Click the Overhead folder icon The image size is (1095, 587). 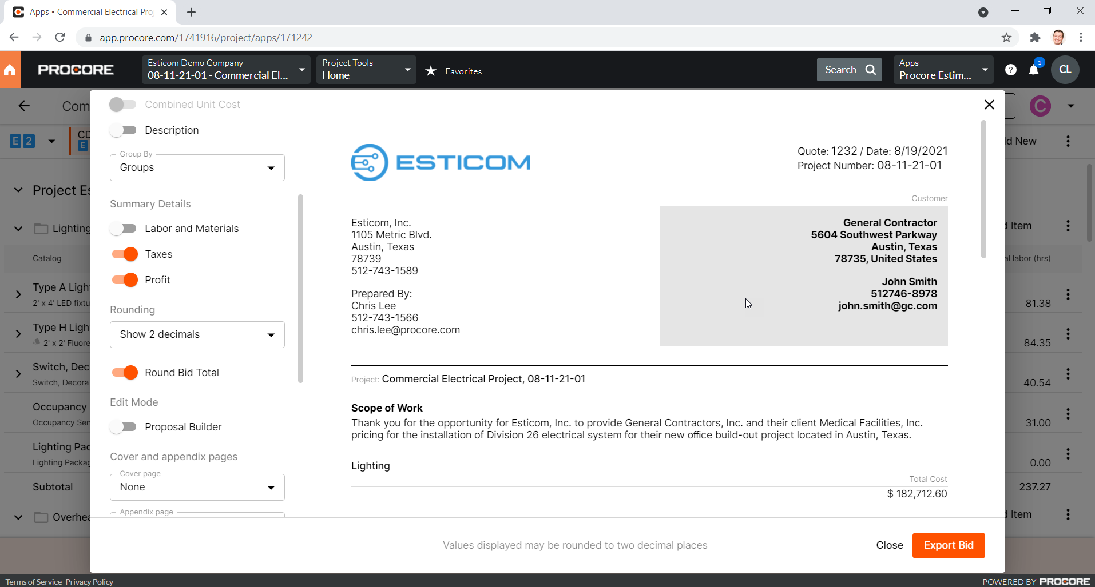[41, 517]
